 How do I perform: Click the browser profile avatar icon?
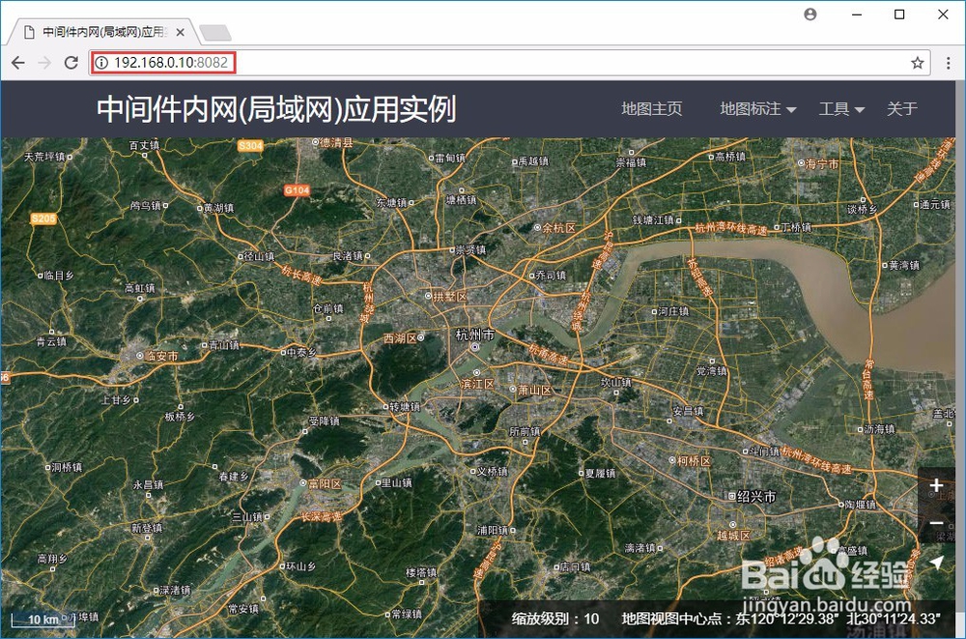click(810, 15)
